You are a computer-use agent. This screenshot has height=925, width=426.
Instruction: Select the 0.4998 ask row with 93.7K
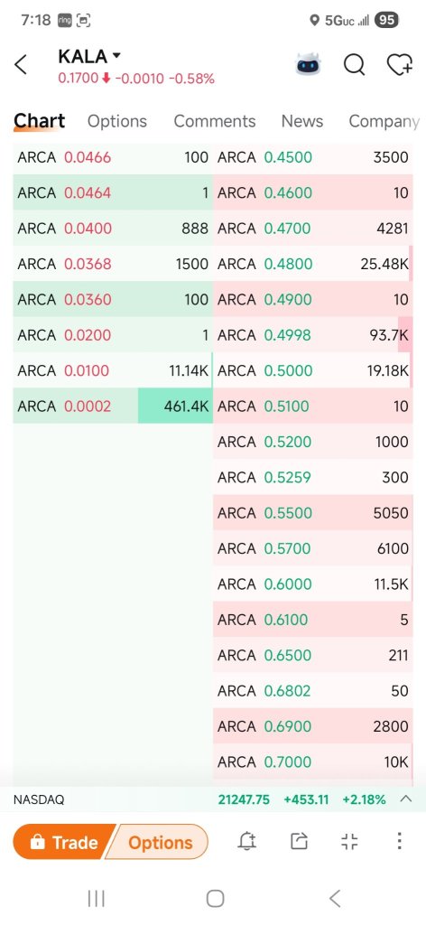pyautogui.click(x=313, y=335)
